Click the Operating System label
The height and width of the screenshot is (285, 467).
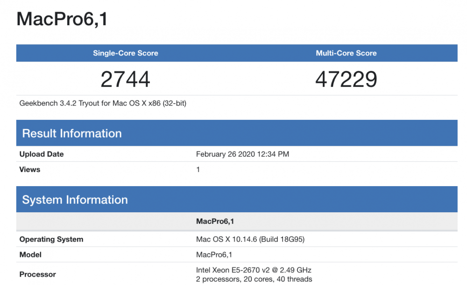click(51, 239)
